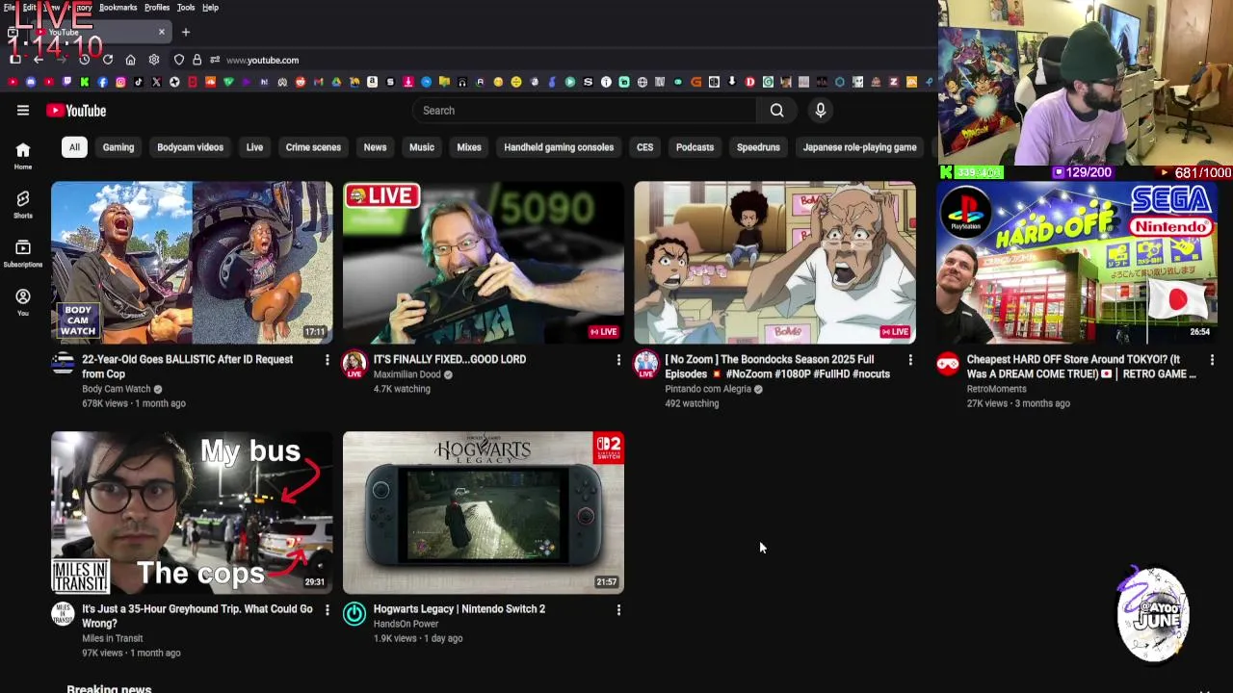Screen dimensions: 1233x693
Task: Go to Home in the sidebar
Action: (23, 155)
